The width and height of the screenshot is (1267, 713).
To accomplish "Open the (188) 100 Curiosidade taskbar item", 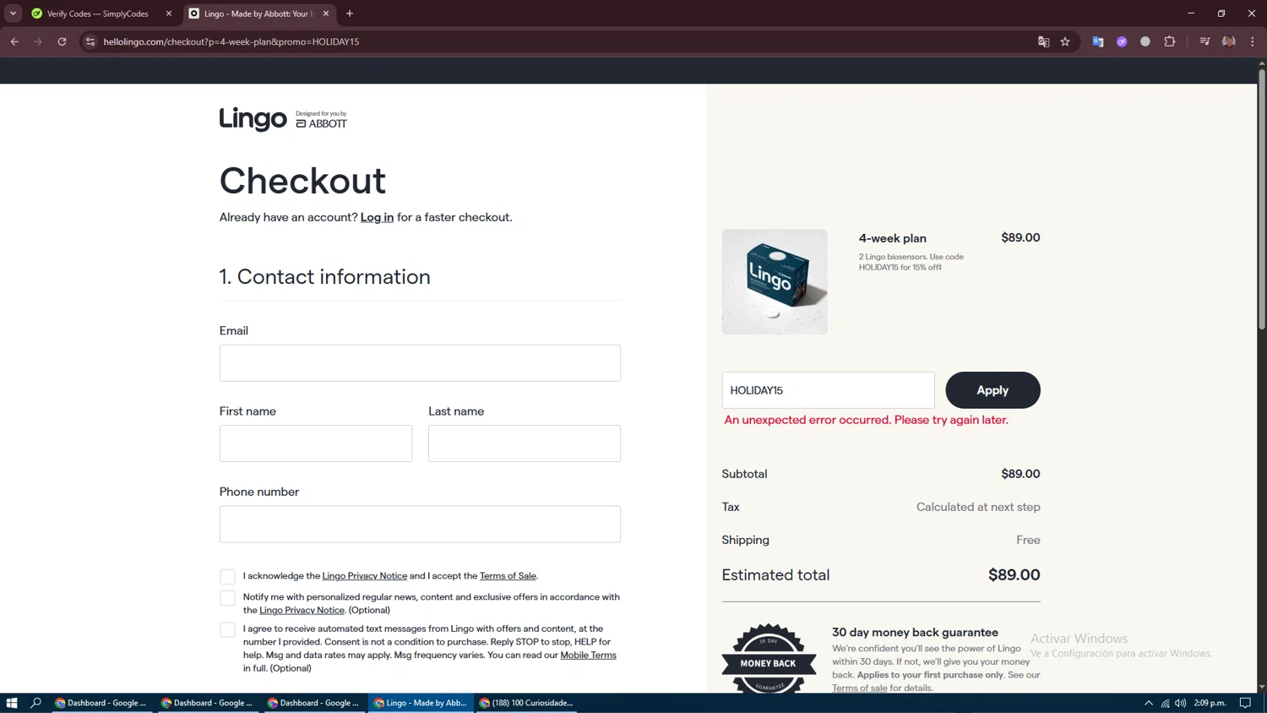I will pos(526,703).
